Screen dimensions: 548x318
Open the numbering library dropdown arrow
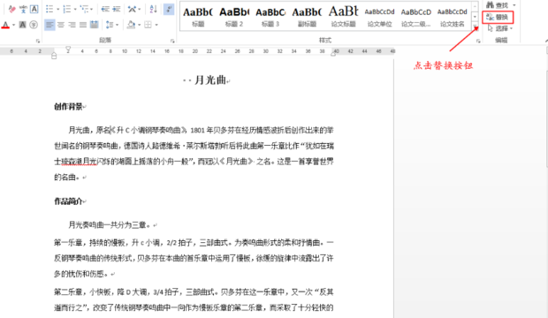click(75, 9)
